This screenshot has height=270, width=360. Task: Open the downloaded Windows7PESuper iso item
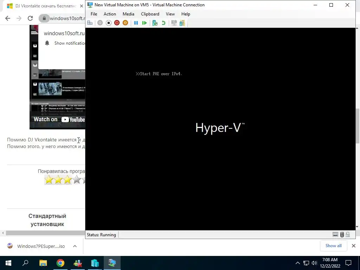(x=36, y=246)
